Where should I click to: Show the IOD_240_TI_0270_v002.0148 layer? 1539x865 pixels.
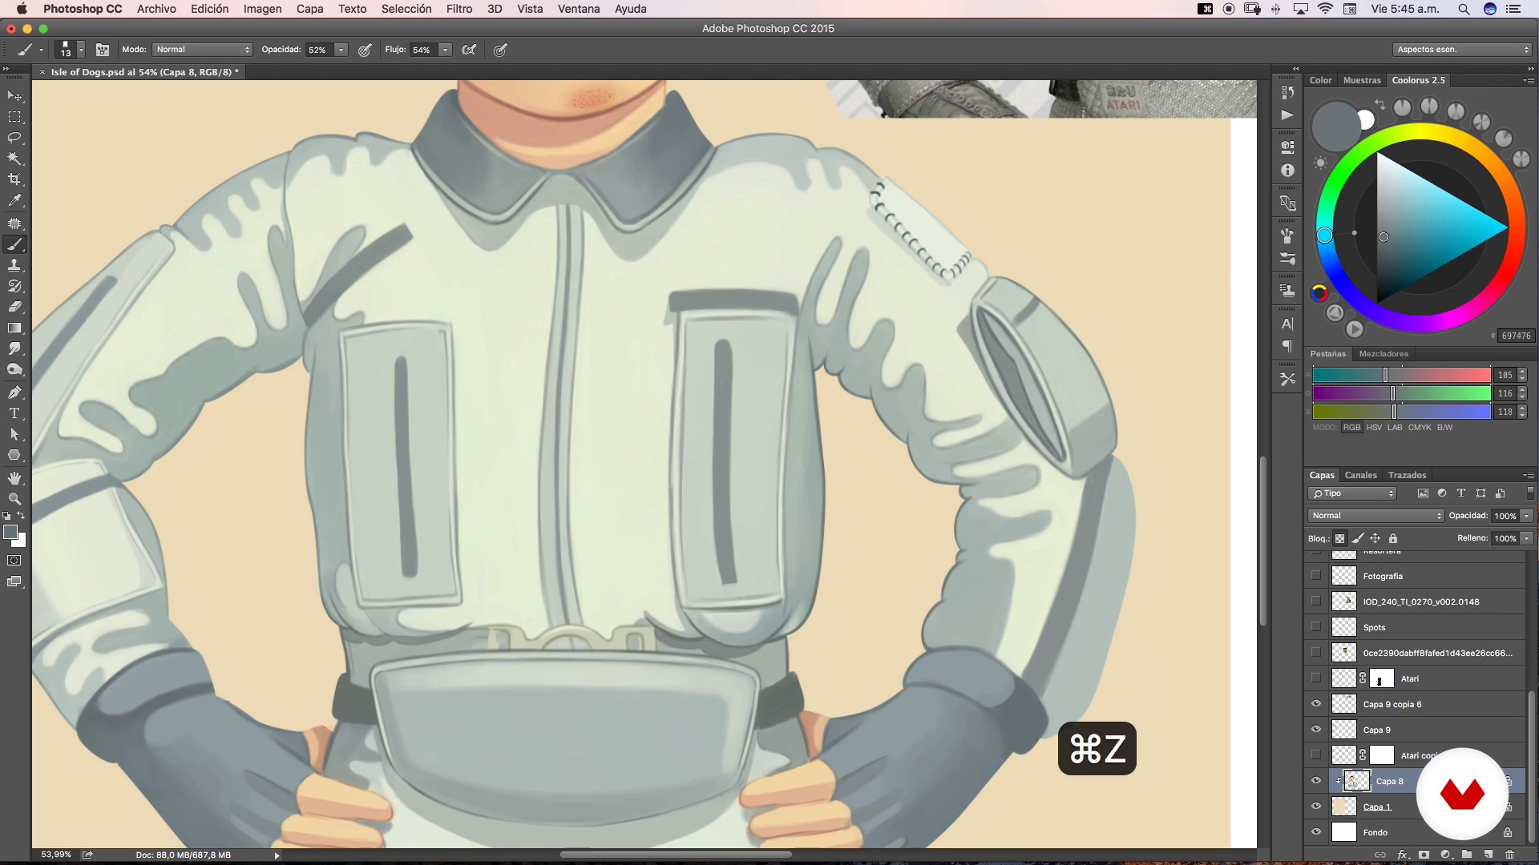pos(1316,601)
